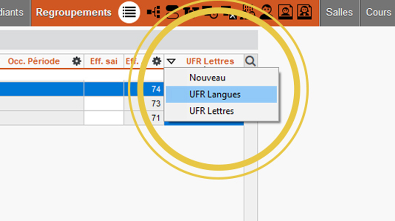Open the Regroupements tab
This screenshot has height=221, width=395.
(74, 12)
